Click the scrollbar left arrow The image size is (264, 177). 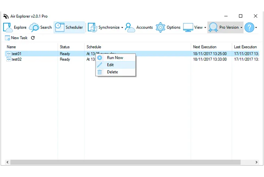[x=7, y=162]
